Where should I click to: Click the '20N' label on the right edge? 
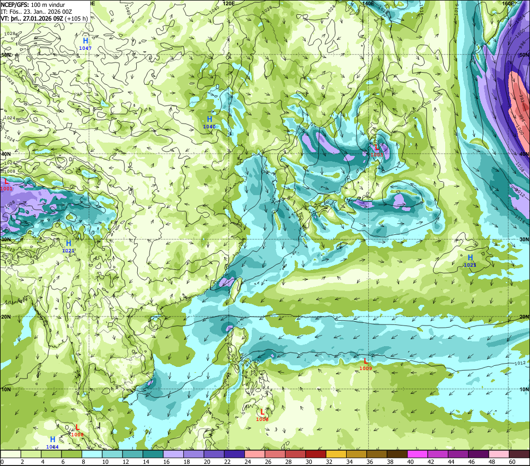coord(524,317)
